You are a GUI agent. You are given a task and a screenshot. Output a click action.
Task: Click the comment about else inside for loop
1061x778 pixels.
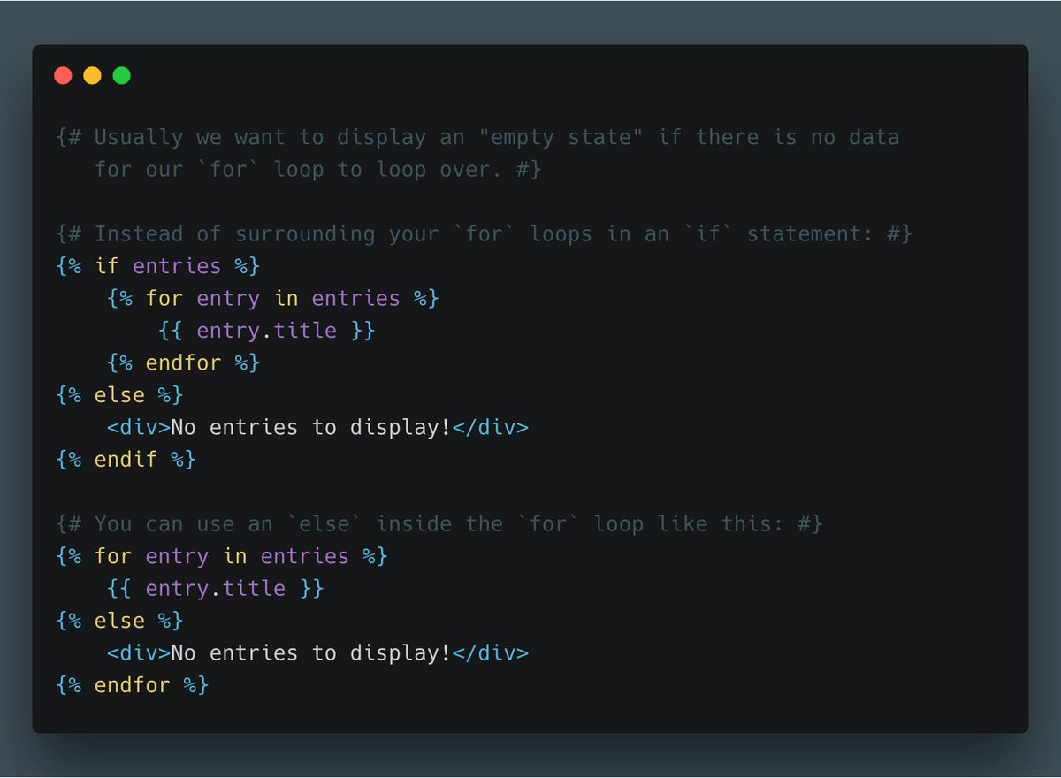(x=439, y=523)
